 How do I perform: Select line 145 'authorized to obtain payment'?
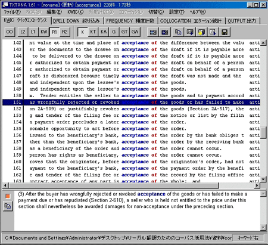coord(132,63)
